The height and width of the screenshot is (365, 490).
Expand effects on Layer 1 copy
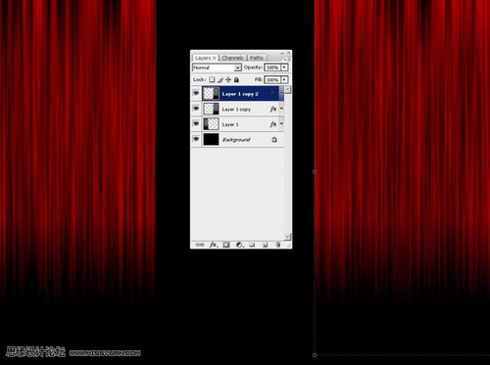coord(281,109)
